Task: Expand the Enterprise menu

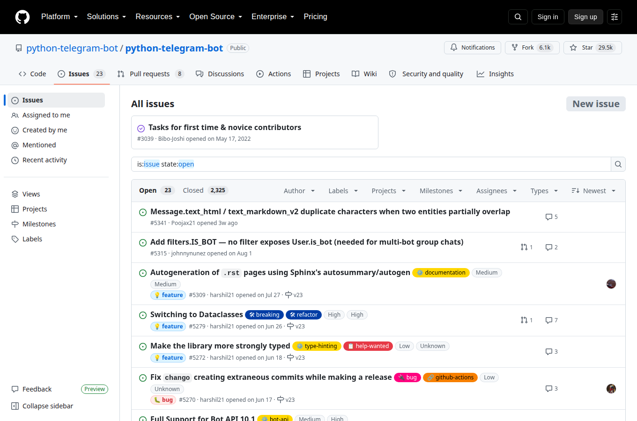Action: (x=273, y=17)
